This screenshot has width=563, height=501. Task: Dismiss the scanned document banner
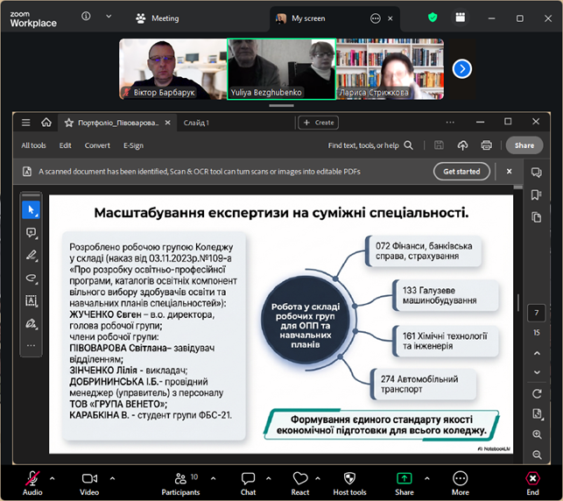[509, 172]
